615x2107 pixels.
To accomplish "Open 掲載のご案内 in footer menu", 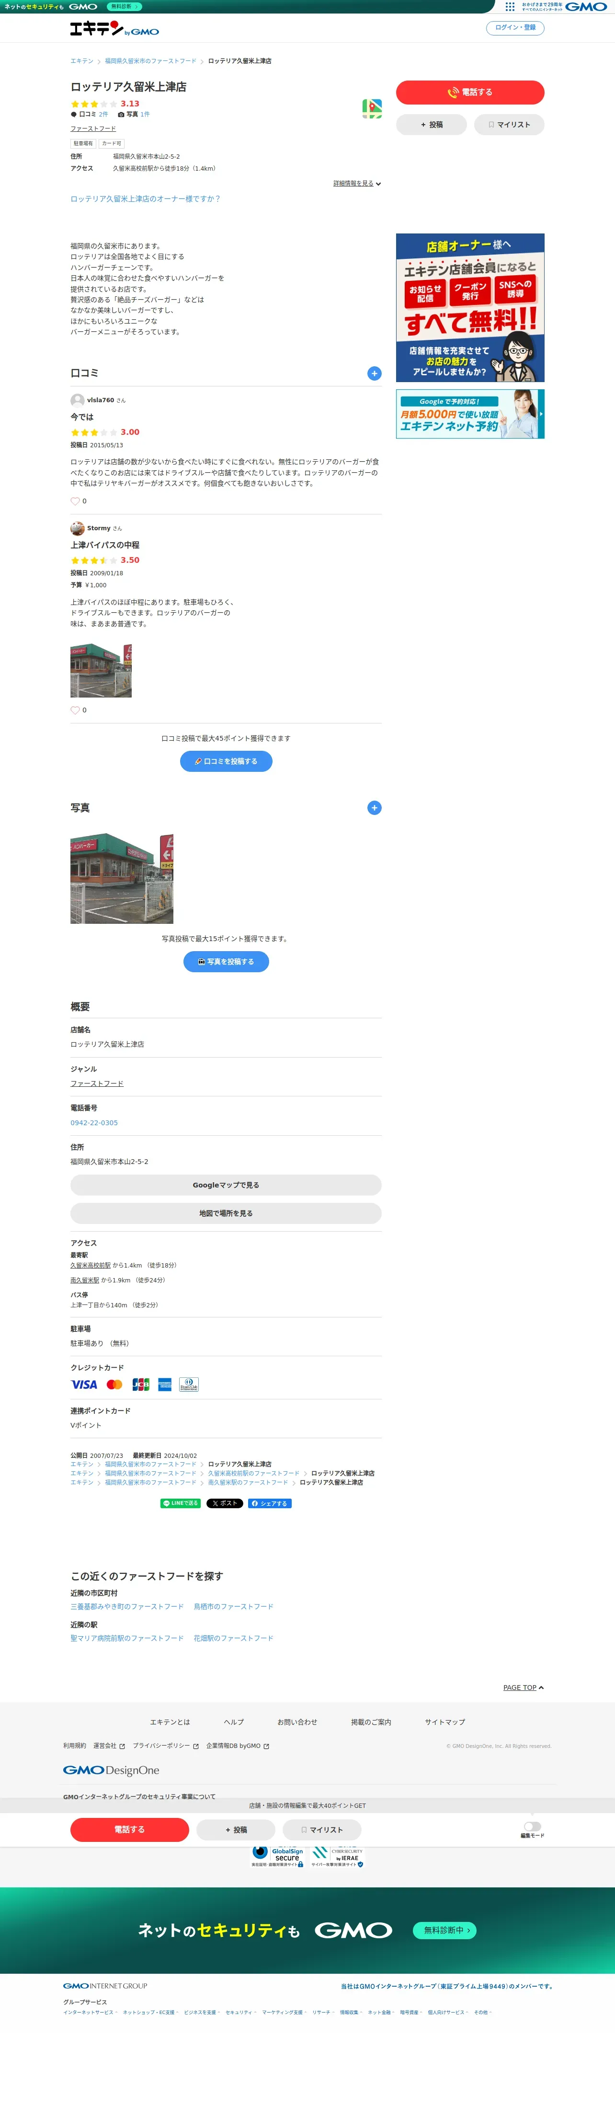I will pos(371,1722).
